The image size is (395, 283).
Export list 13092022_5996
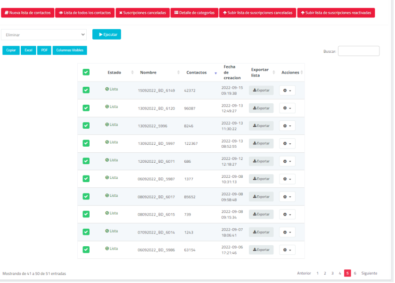click(x=261, y=126)
